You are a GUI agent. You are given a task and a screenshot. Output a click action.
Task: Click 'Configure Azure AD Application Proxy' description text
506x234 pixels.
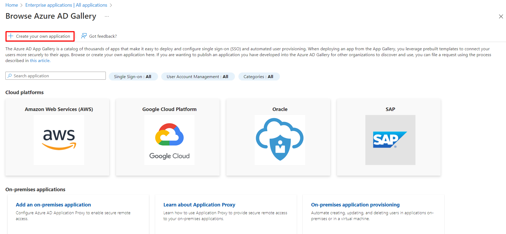[x=73, y=216]
